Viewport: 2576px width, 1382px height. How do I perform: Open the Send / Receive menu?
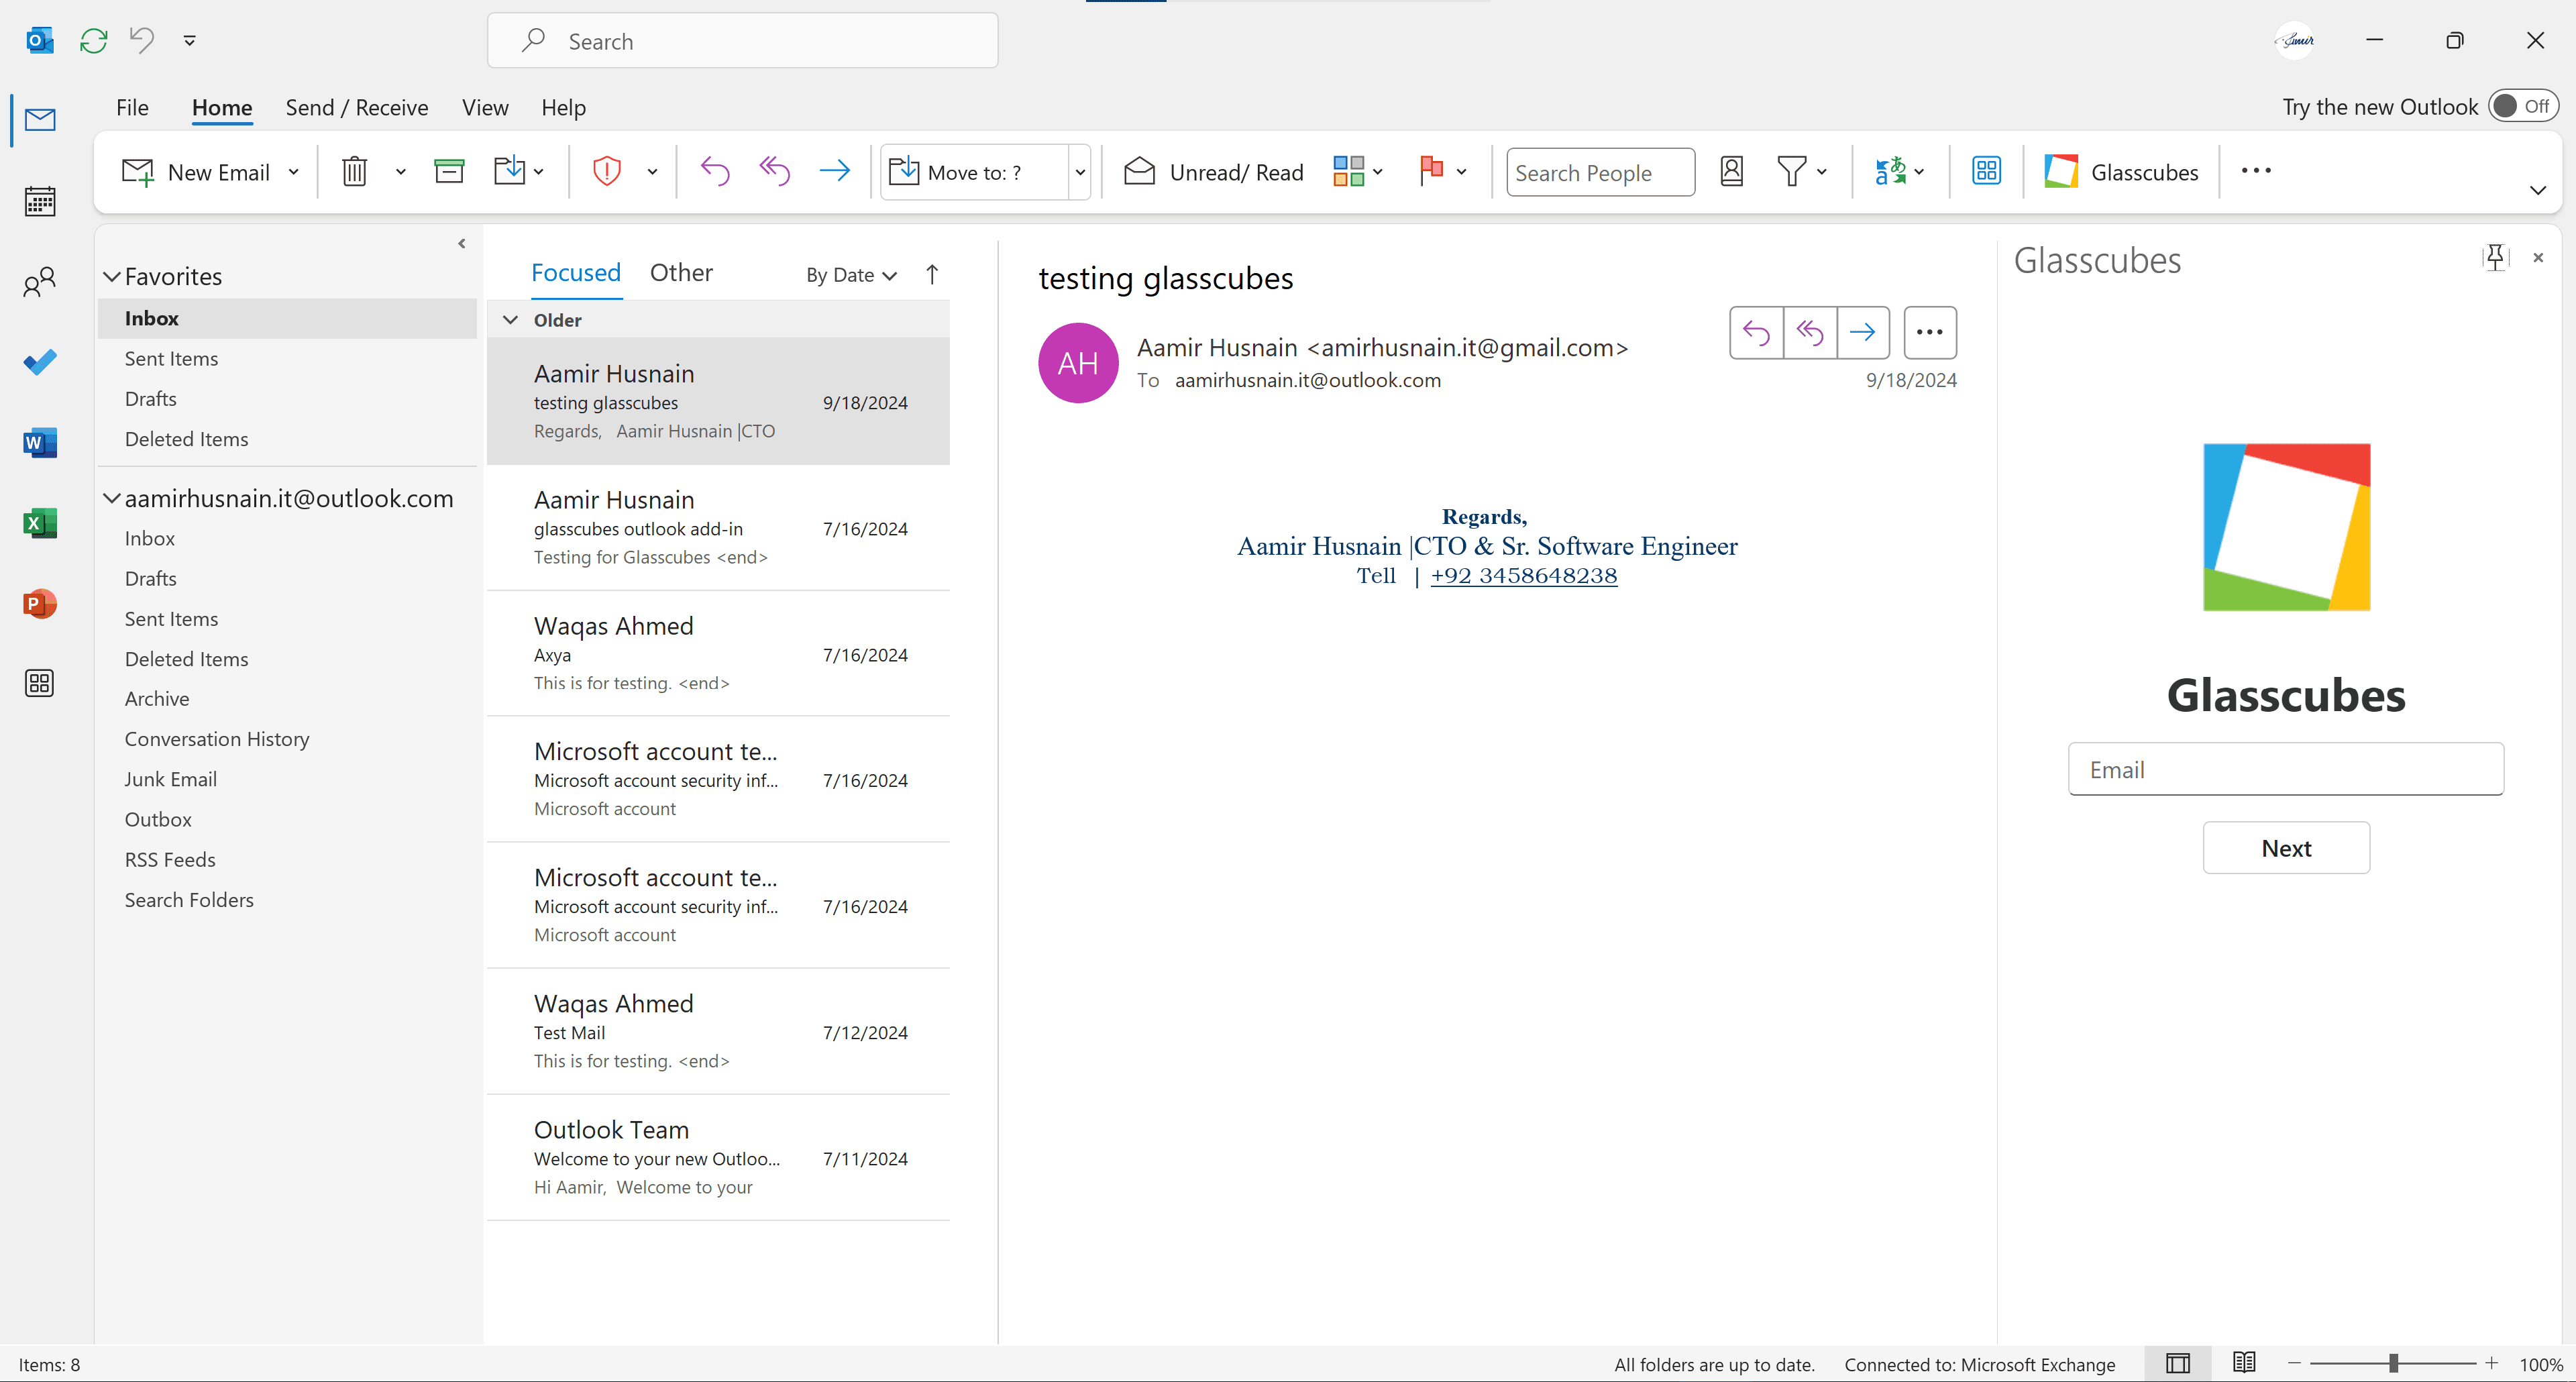tap(356, 107)
